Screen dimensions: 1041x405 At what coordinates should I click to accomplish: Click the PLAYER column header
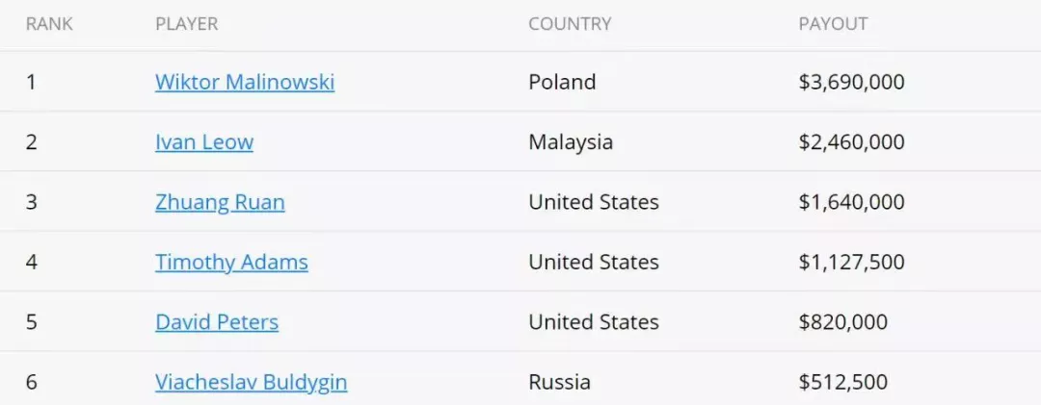187,24
